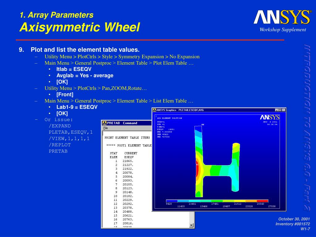316x237 pixels.
Task: Select element 6 value 20093 row
Action: [124, 181]
